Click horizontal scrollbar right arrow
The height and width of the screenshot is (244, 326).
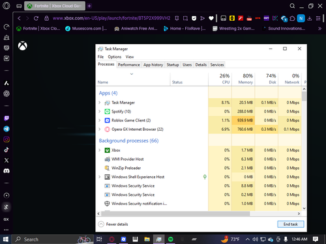pos(299,213)
